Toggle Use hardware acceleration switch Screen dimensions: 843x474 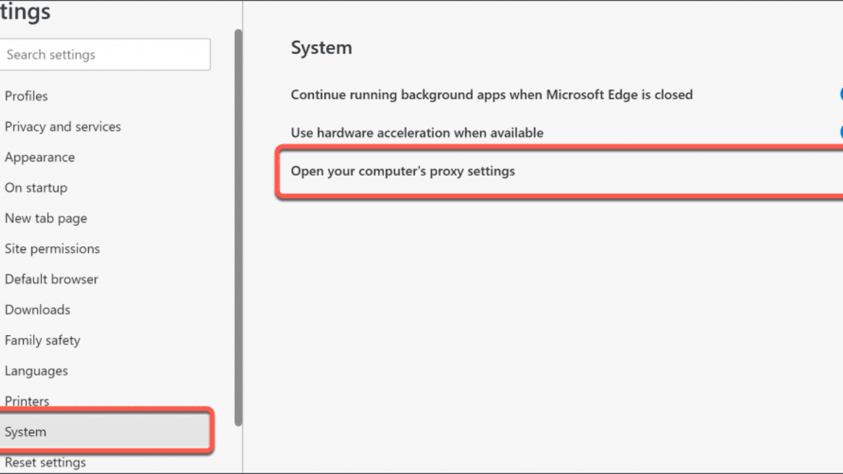pyautogui.click(x=841, y=132)
